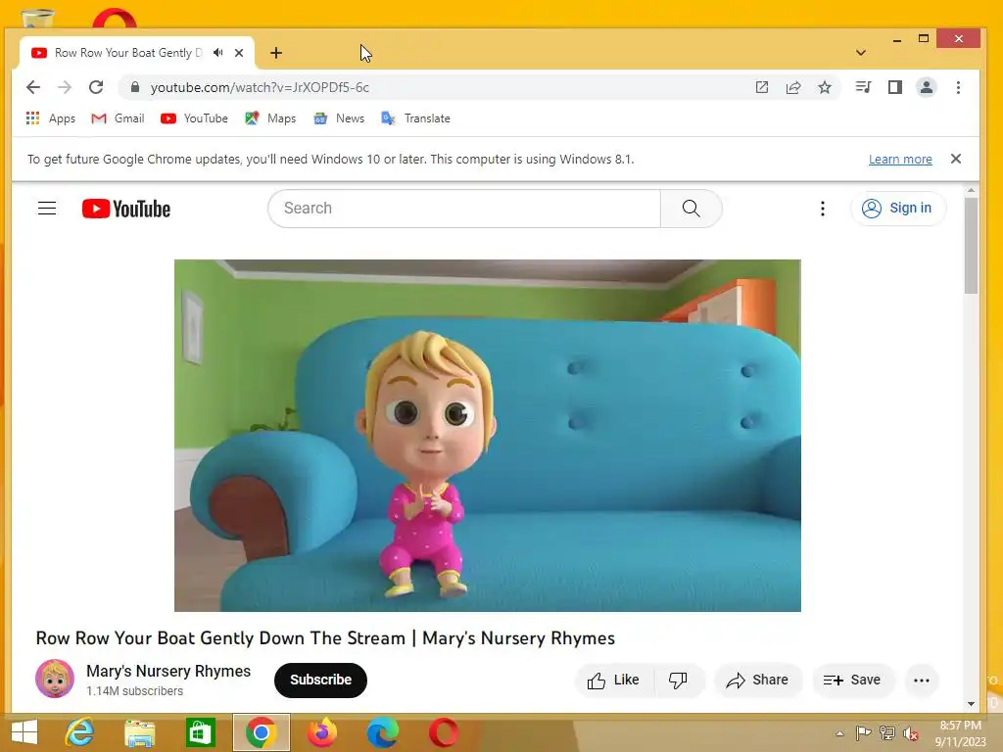The width and height of the screenshot is (1003, 752).
Task: Click the Share button
Action: (x=757, y=681)
